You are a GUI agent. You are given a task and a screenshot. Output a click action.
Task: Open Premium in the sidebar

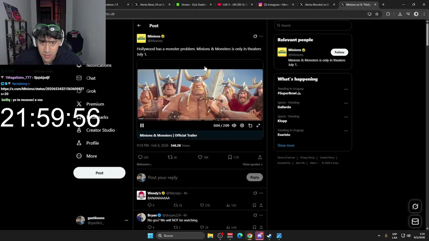click(90, 104)
